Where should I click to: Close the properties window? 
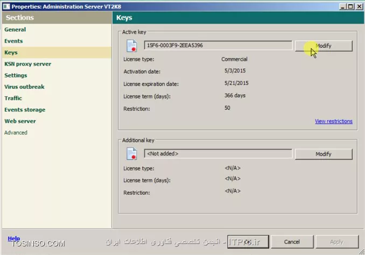pos(359,6)
